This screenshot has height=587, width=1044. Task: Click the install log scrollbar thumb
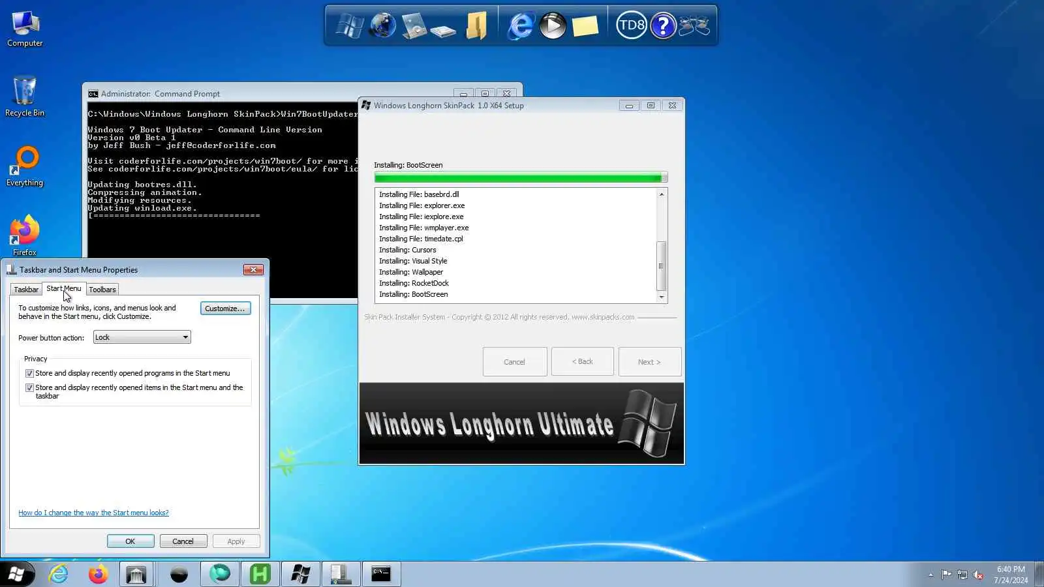coord(662,266)
